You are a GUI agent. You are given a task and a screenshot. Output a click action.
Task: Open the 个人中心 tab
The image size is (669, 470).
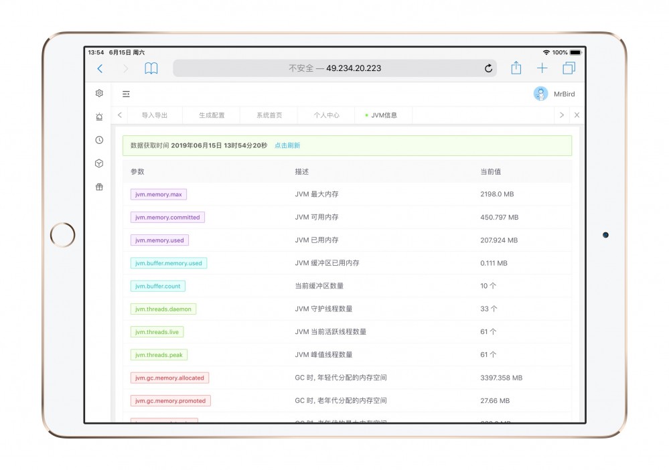(x=326, y=115)
